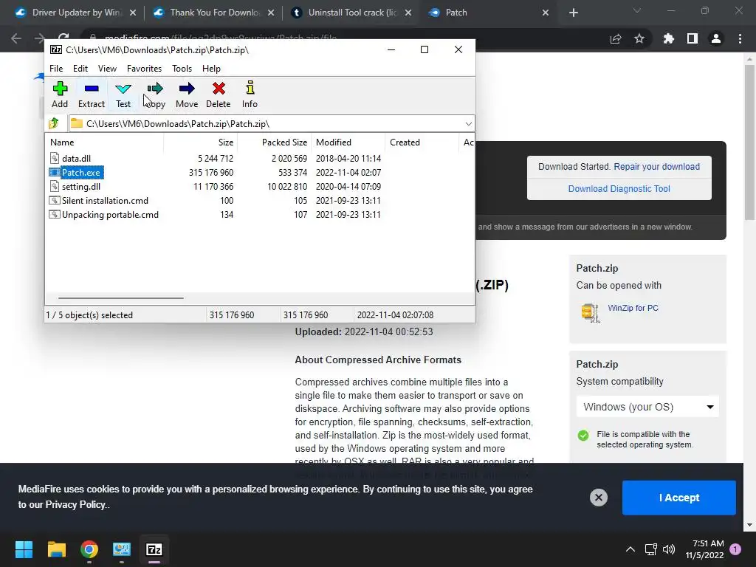Dismiss the cookie banner with X
The width and height of the screenshot is (756, 567).
tap(598, 498)
